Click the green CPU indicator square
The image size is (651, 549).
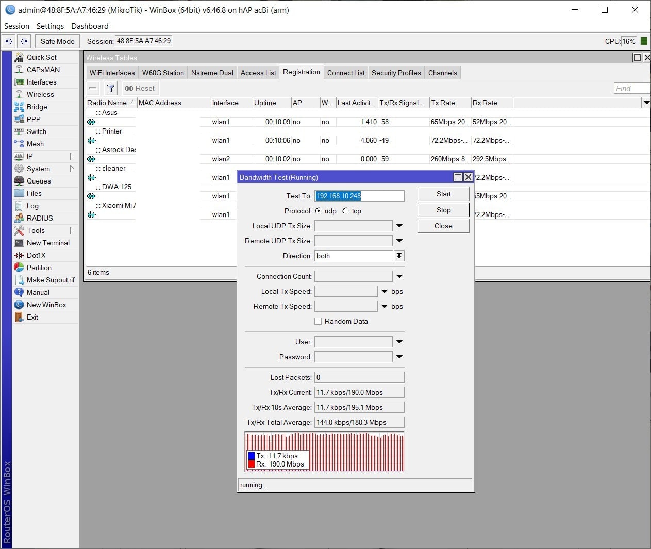pos(644,41)
